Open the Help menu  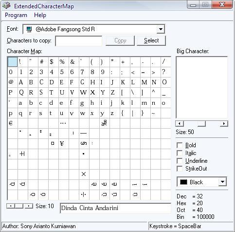[x=40, y=15]
